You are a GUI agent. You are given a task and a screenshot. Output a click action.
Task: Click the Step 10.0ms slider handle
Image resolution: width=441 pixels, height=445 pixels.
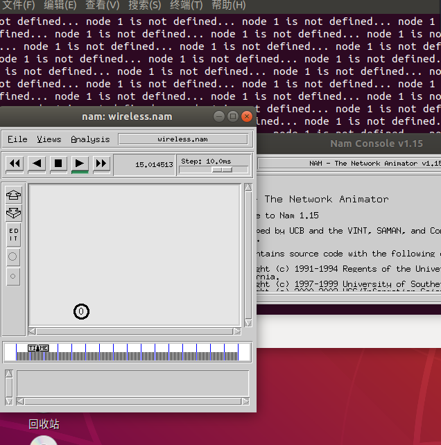(222, 170)
